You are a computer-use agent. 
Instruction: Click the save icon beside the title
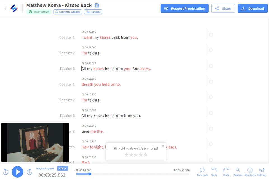[x=97, y=5]
